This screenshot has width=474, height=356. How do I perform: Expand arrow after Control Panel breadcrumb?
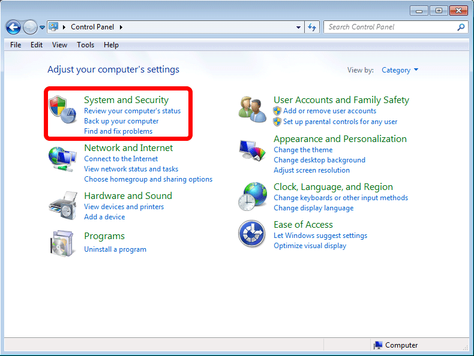121,27
